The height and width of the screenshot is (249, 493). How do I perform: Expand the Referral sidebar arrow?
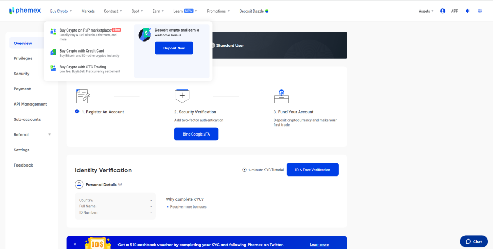[x=50, y=134]
